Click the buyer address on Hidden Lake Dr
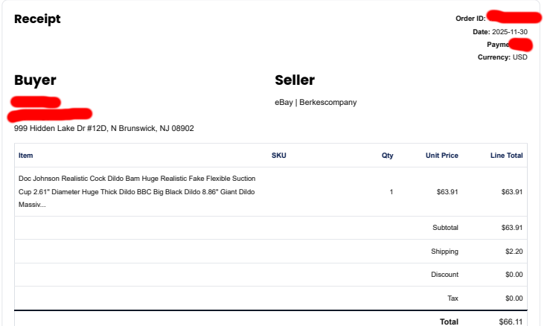Screen dimensions: 553x326 (x=104, y=128)
